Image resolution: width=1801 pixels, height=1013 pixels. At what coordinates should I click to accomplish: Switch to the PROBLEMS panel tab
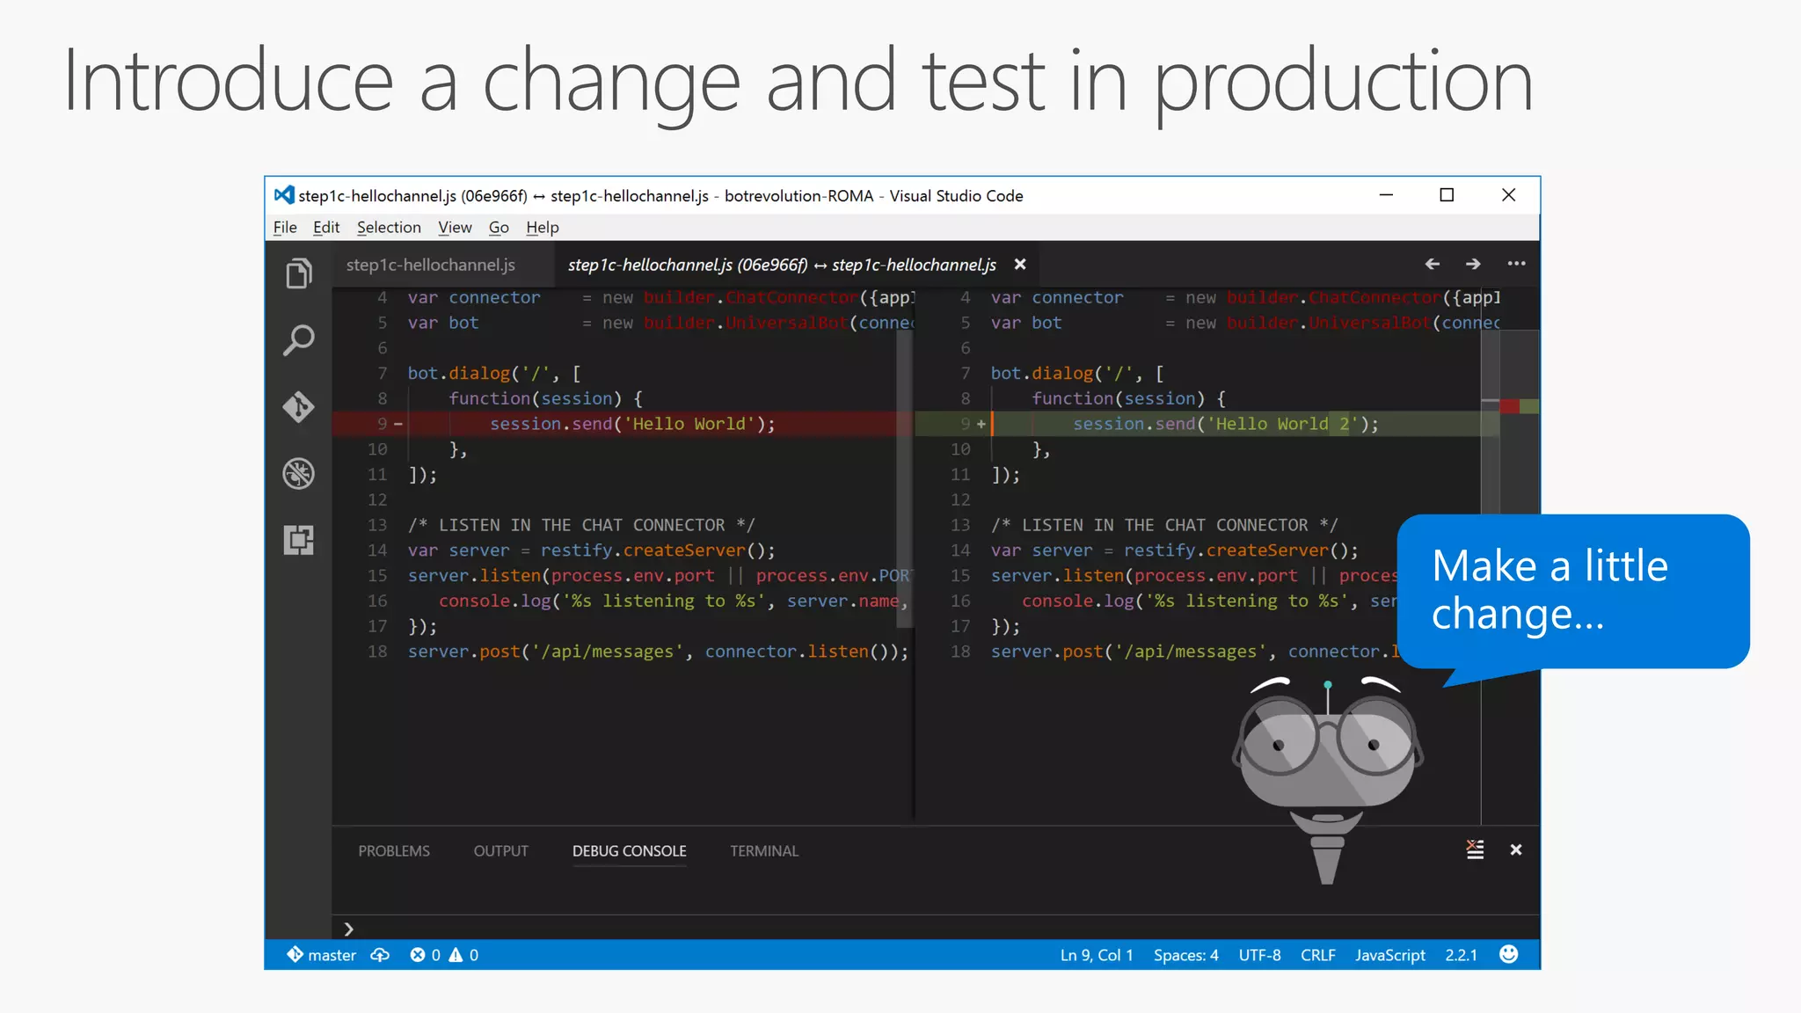pyautogui.click(x=394, y=851)
